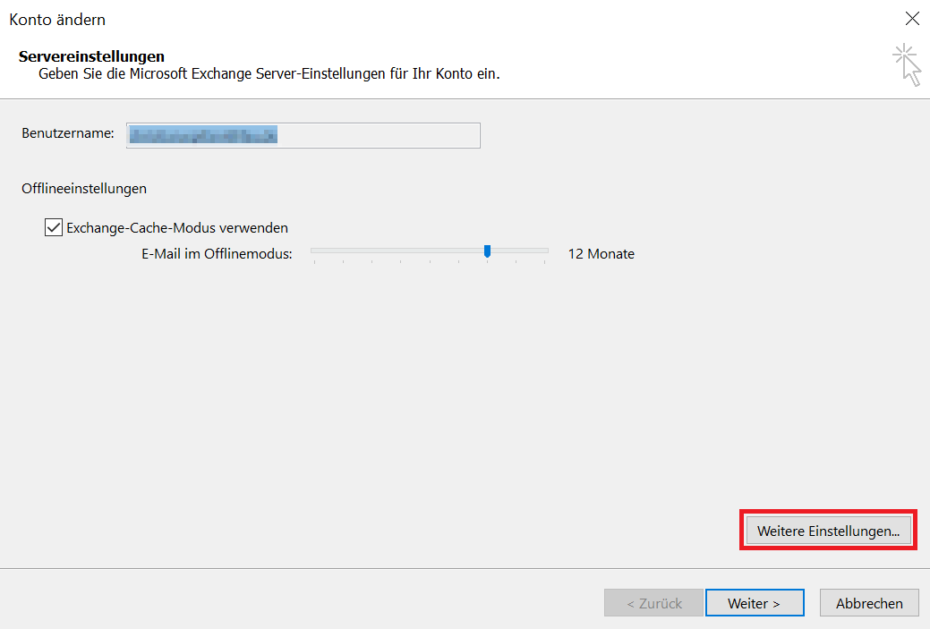Image resolution: width=930 pixels, height=629 pixels.
Task: Uncheck the Exchange-Cache-Modus verwenden checkbox
Action: coord(54,227)
